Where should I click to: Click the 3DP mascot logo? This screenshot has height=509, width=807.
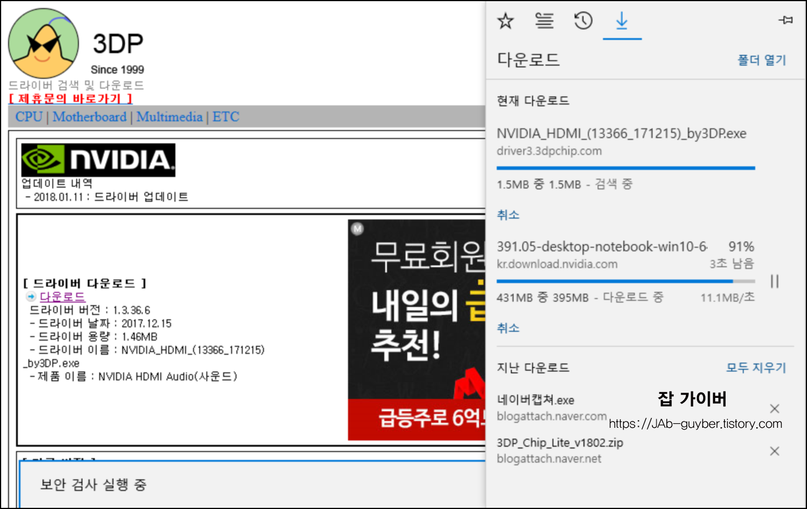44,43
